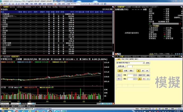Viewport: 183px width, 112px height.
Task: Expand the 張數 quantity dropdown arrow
Action: click(x=136, y=75)
